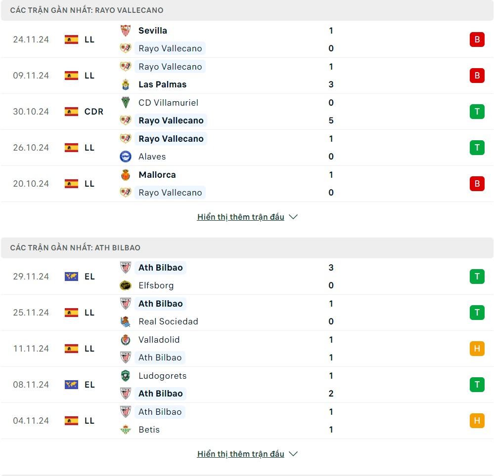
Task: Click the Las Palmas club crest icon
Action: point(126,84)
